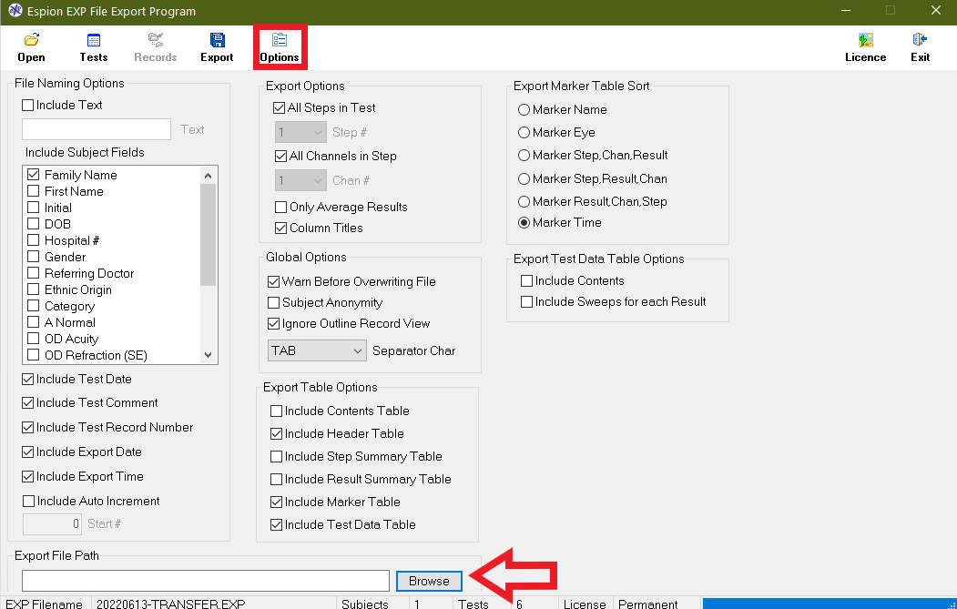The image size is (957, 609).
Task: Toggle Include Marker Table checkbox
Action: tap(277, 502)
